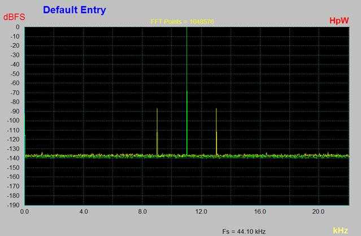Click the "-130" level axis label
The width and height of the screenshot is (361, 236).
tap(14, 149)
